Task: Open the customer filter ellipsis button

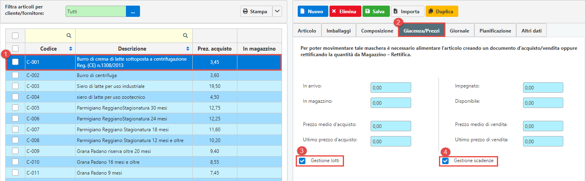Action: [133, 12]
